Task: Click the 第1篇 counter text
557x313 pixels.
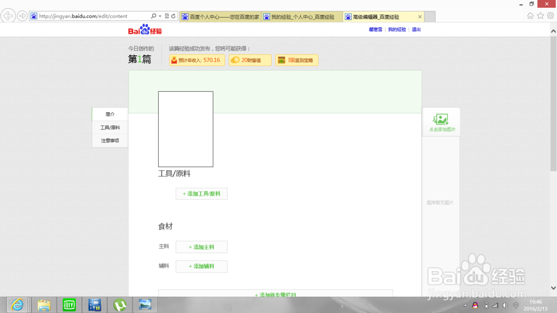Action: click(140, 59)
